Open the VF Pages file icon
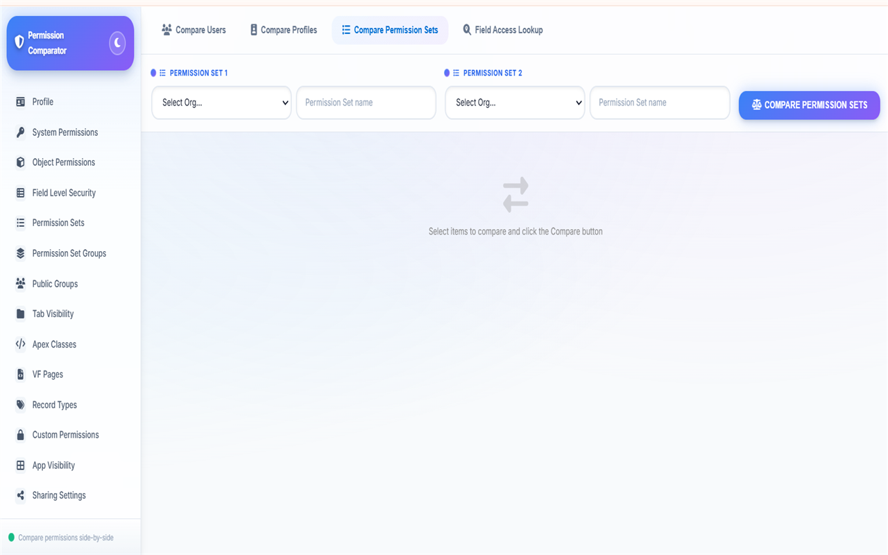This screenshot has height=555, width=888. click(20, 375)
